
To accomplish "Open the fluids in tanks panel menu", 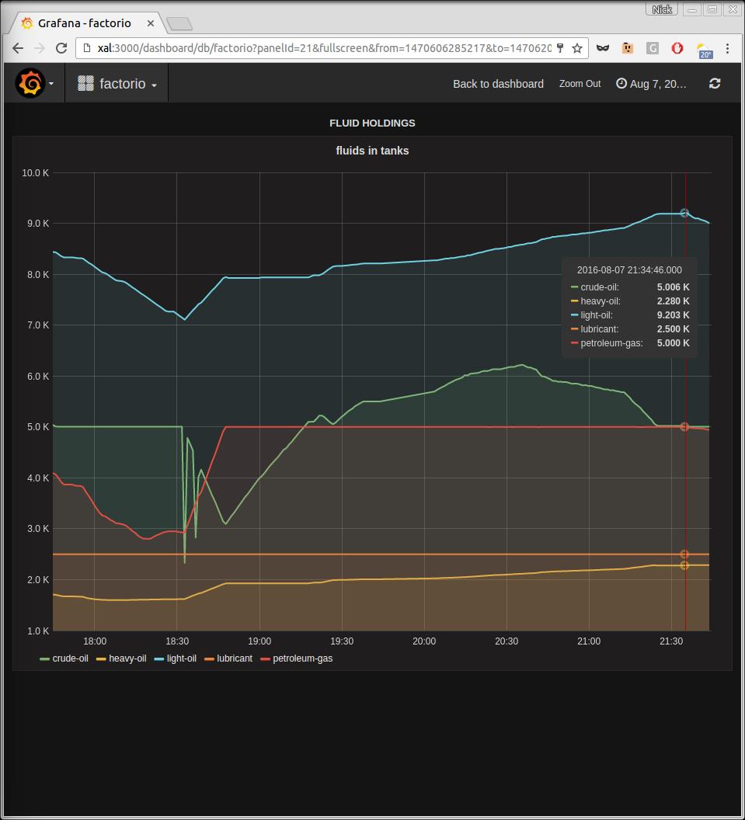I will pos(372,151).
